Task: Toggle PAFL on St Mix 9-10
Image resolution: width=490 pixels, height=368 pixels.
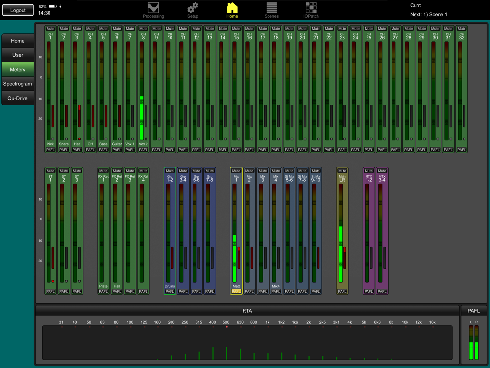Action: [316, 291]
